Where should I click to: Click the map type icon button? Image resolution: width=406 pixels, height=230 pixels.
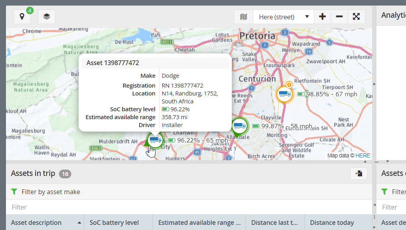[243, 17]
